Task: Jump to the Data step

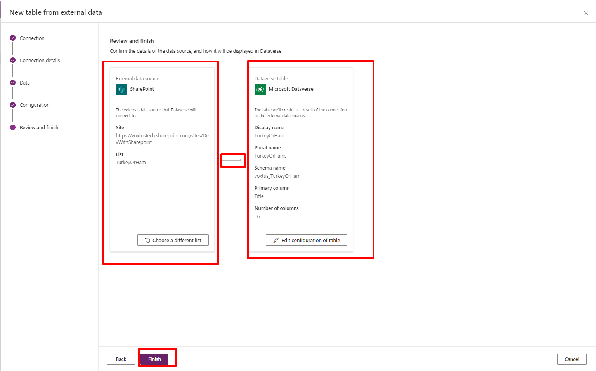Action: (x=25, y=83)
